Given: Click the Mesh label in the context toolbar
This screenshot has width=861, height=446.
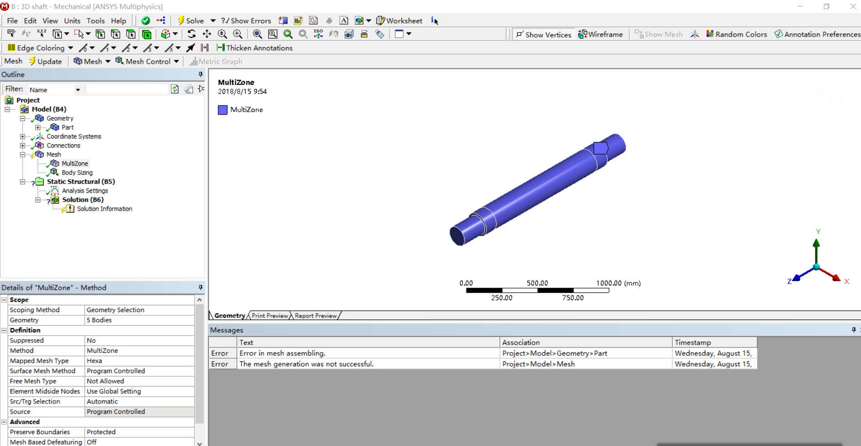Looking at the screenshot, I should point(13,61).
